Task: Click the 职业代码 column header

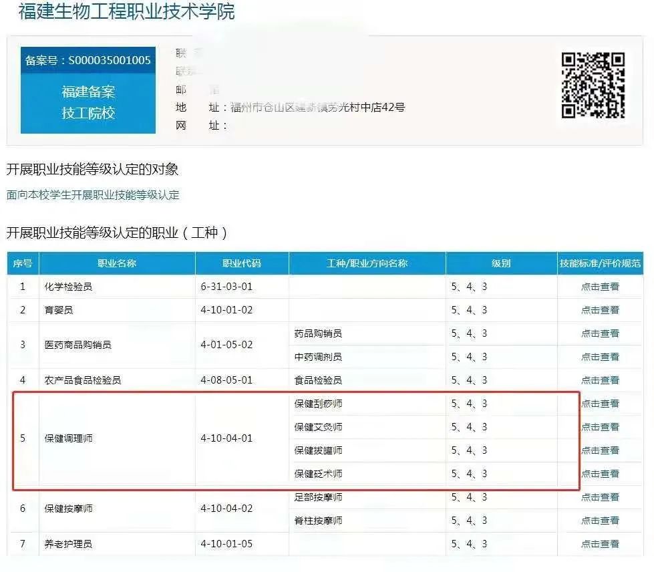Action: (x=242, y=263)
